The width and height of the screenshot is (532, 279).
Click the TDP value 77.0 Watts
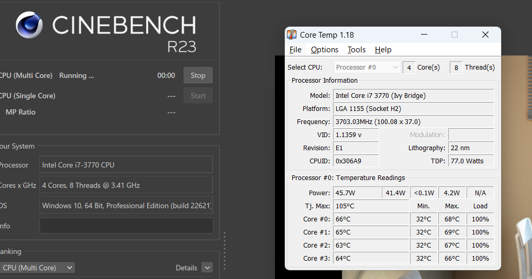471,161
